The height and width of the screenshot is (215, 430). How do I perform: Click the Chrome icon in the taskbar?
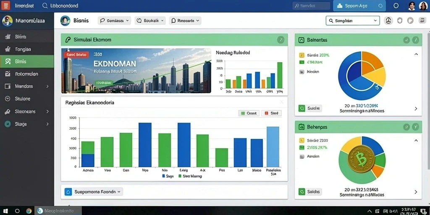[x=29, y=211]
